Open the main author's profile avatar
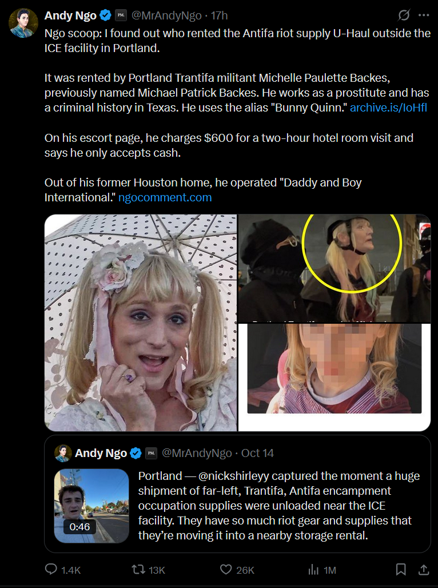The image size is (438, 588). click(x=23, y=23)
